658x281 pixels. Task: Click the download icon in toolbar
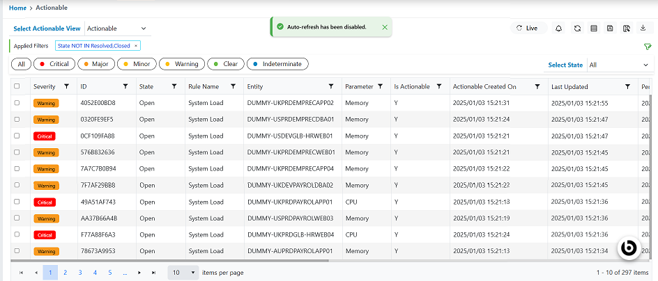643,29
